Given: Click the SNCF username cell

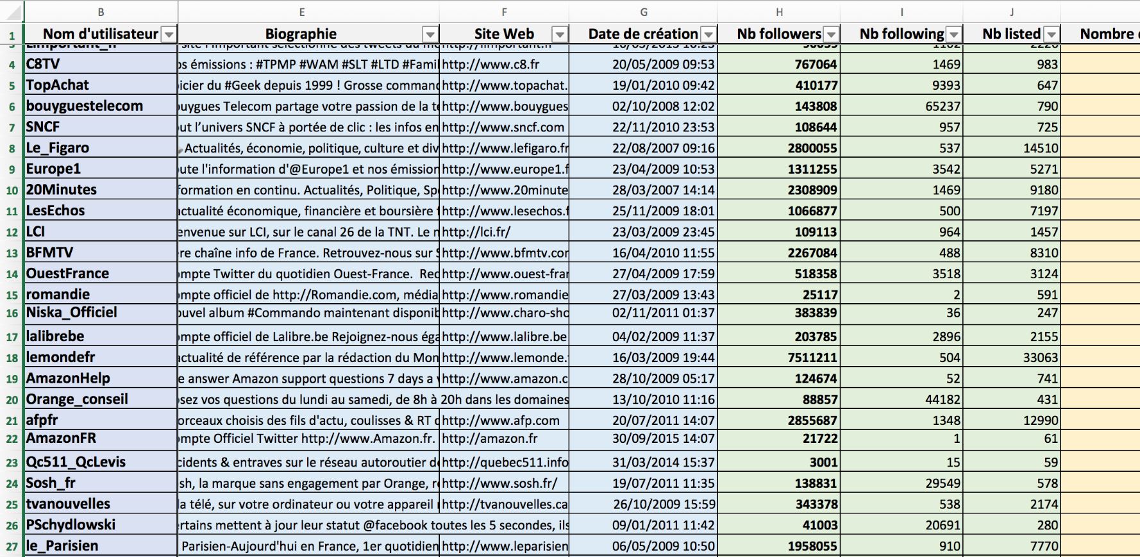Looking at the screenshot, I should [101, 127].
